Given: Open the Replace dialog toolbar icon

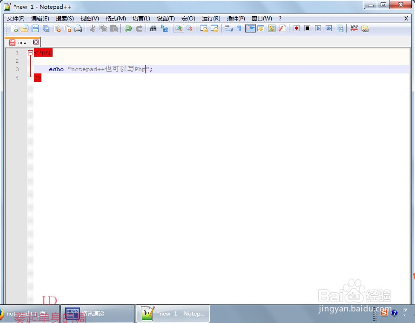Looking at the screenshot, I should pyautogui.click(x=164, y=28).
